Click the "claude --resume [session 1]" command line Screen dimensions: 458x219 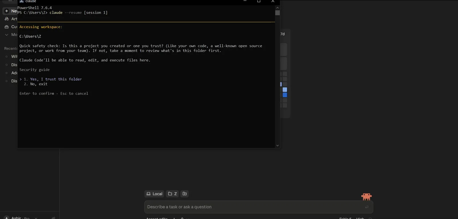point(78,13)
